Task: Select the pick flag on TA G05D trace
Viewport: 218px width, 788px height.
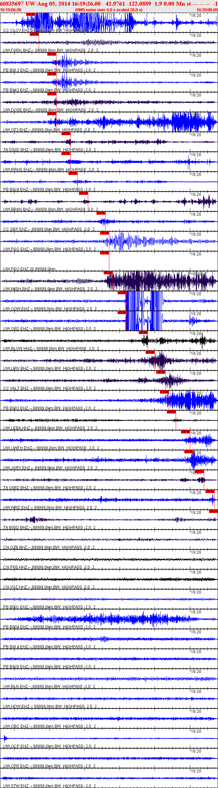Action: click(x=199, y=472)
